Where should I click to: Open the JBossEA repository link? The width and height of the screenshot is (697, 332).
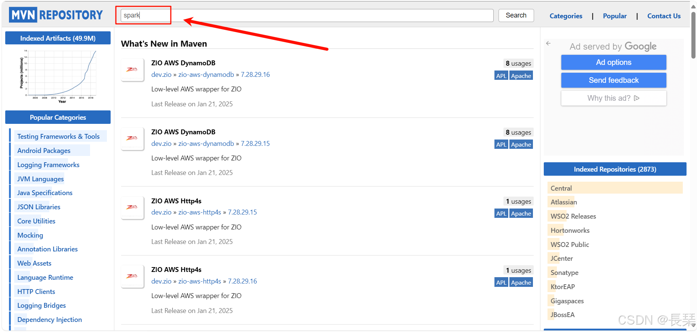[x=562, y=315]
